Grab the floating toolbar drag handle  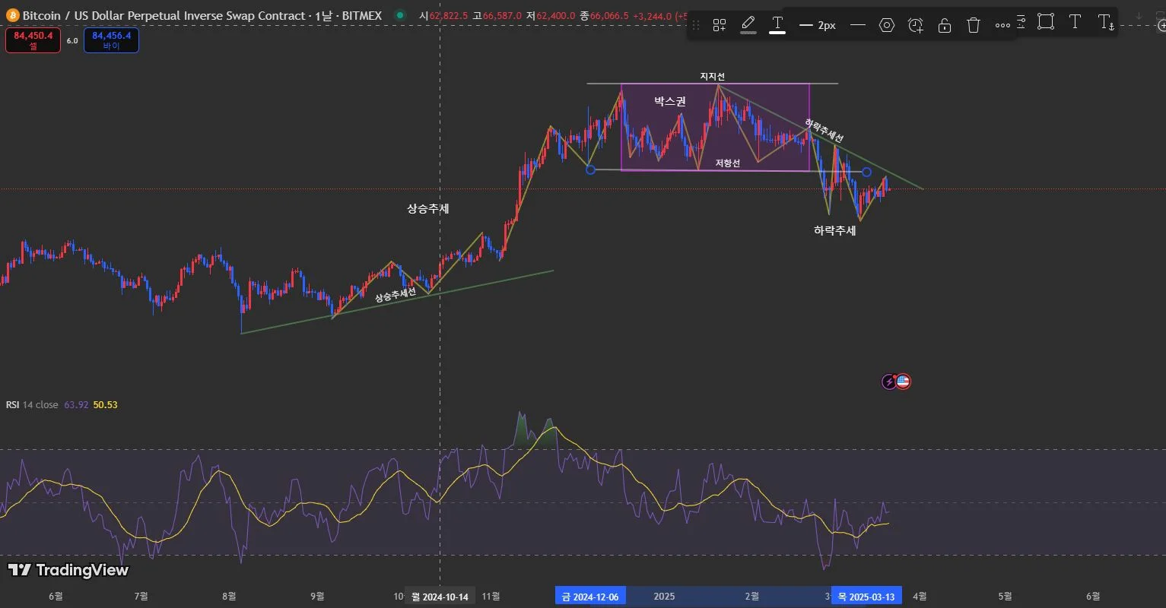coord(695,25)
